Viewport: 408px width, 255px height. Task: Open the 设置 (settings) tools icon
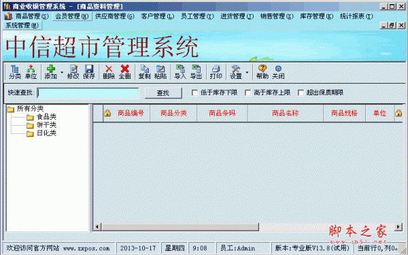pyautogui.click(x=236, y=72)
